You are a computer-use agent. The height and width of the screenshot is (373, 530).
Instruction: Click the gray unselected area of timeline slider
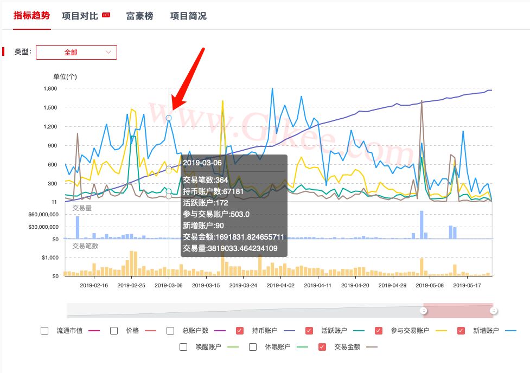click(x=245, y=311)
